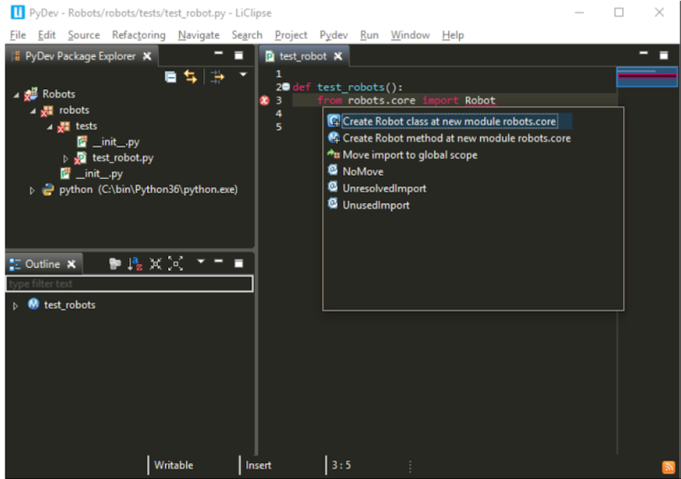Viewport: 681px width, 479px height.
Task: Open the Pydev menu
Action: pos(334,34)
